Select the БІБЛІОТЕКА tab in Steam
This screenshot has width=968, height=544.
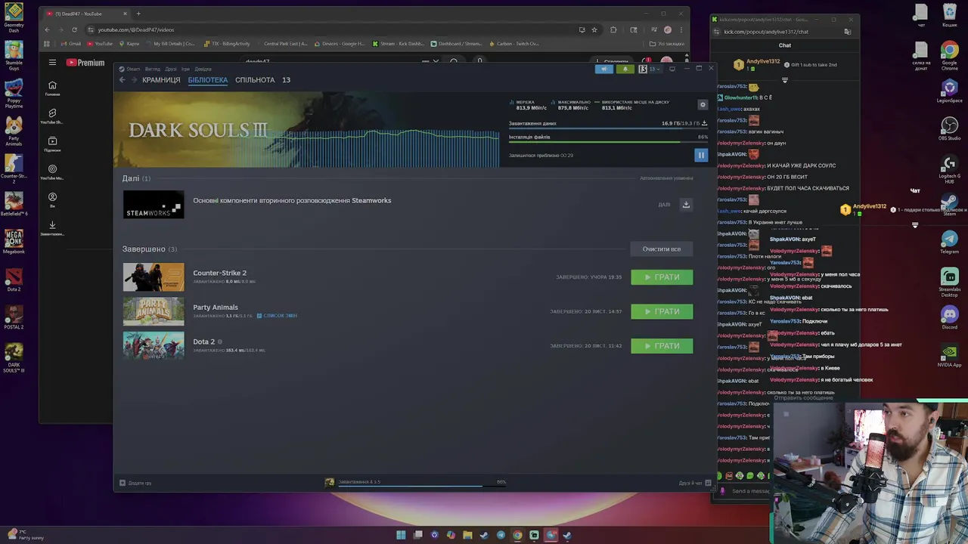(x=208, y=80)
